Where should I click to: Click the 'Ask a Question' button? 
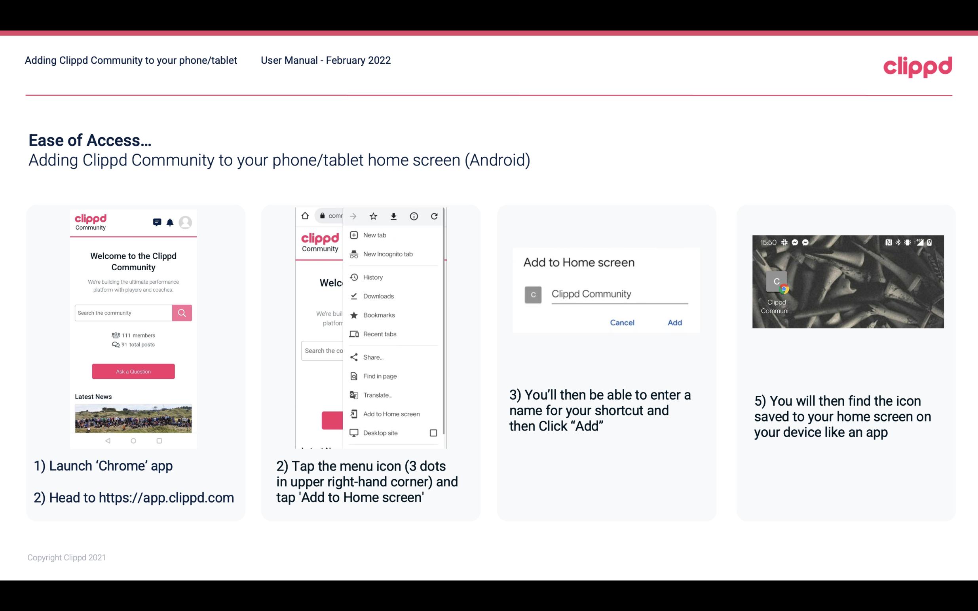[x=133, y=371]
